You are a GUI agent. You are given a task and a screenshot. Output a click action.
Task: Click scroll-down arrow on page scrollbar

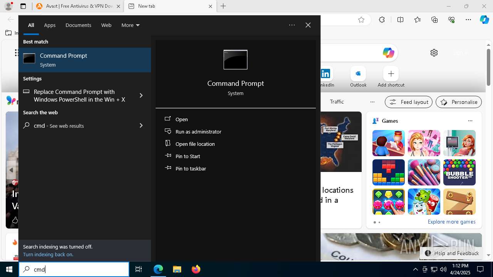tap(488, 255)
